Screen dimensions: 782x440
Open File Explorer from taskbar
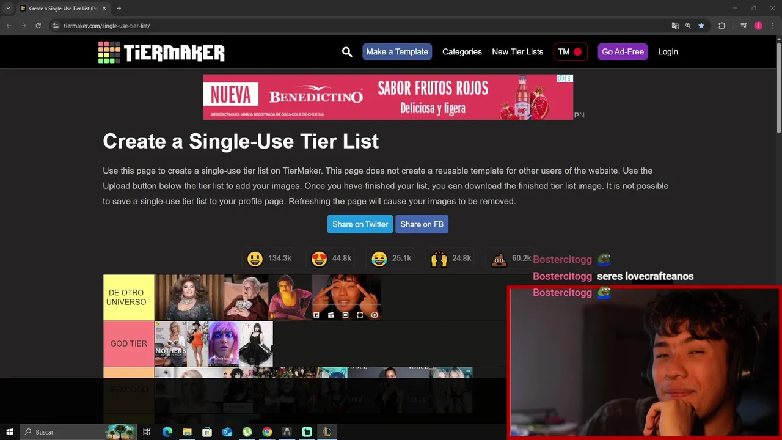point(187,432)
